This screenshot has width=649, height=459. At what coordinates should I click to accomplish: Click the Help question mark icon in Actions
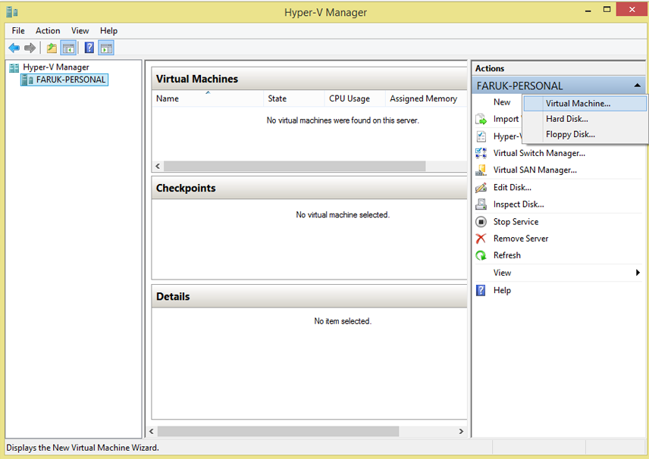coord(481,290)
